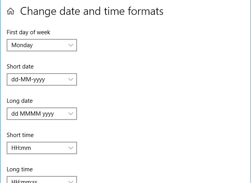Open the Long date format dropdown
The width and height of the screenshot is (251, 183).
click(x=42, y=114)
